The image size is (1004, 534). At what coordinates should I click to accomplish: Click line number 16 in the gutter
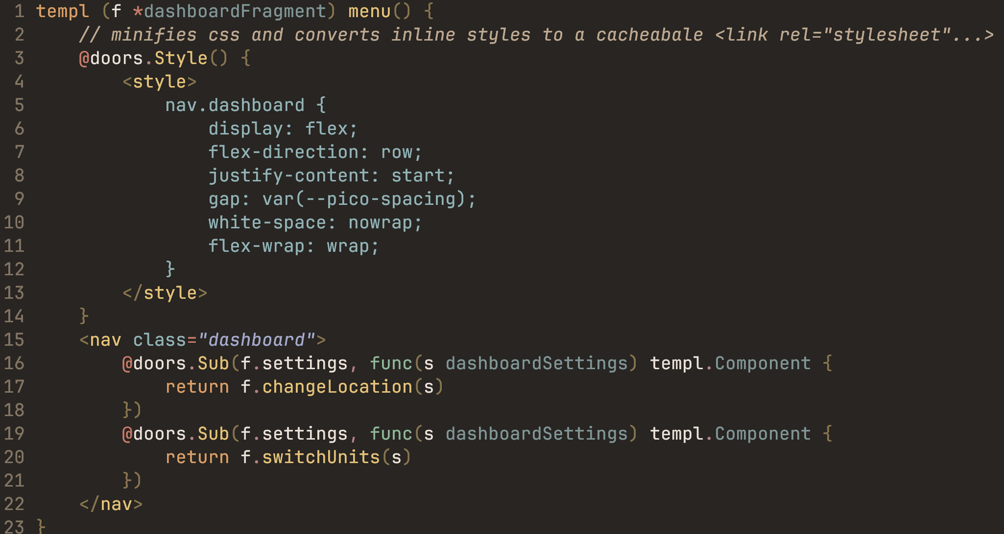point(14,363)
